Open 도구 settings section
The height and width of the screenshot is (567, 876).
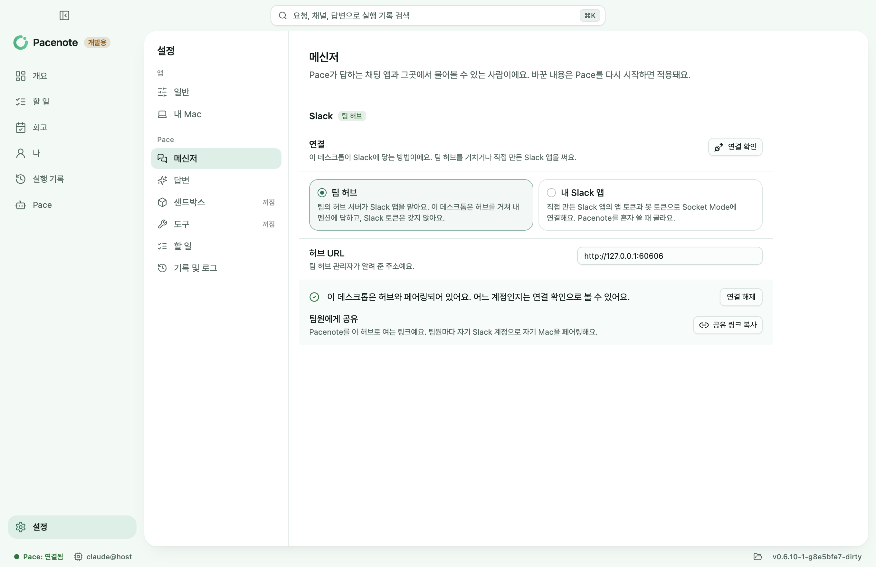point(216,224)
